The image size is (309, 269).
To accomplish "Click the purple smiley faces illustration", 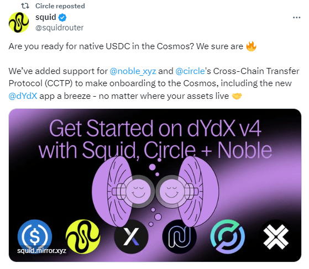I will pos(155,191).
